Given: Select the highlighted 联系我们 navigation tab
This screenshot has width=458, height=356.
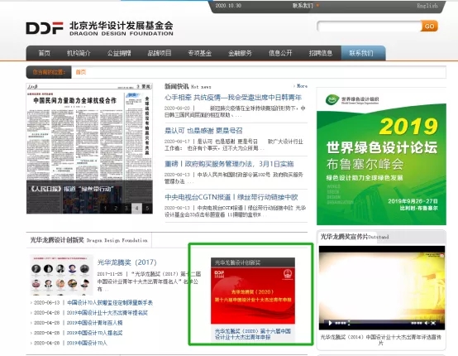Looking at the screenshot, I should pos(363,53).
